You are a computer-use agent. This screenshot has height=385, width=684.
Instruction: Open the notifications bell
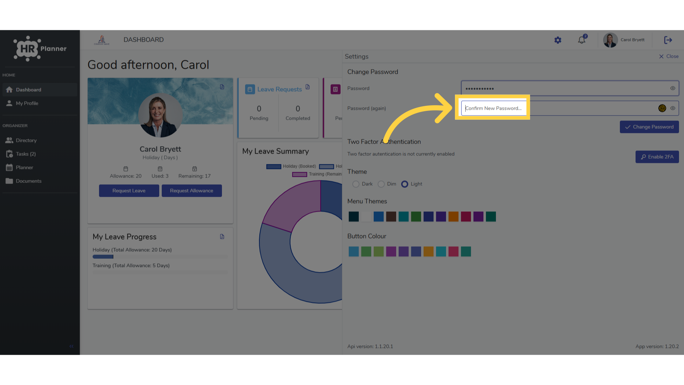click(582, 40)
